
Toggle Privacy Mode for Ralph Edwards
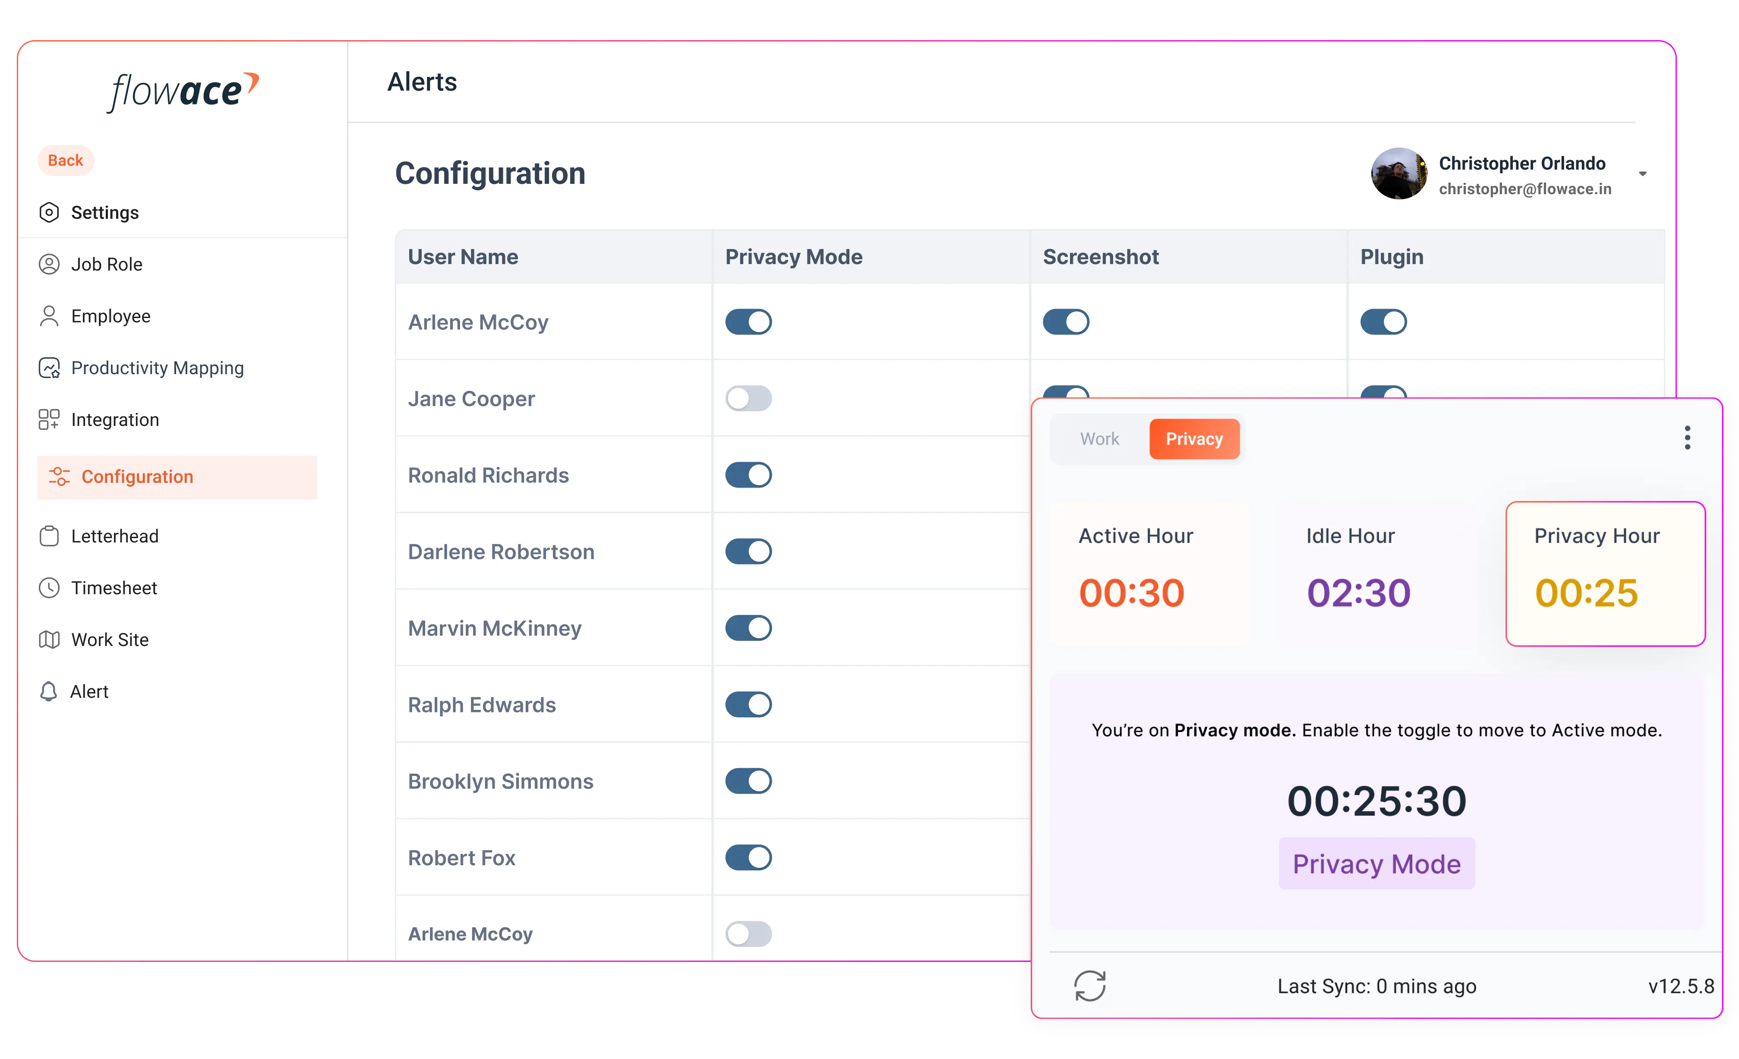[748, 704]
